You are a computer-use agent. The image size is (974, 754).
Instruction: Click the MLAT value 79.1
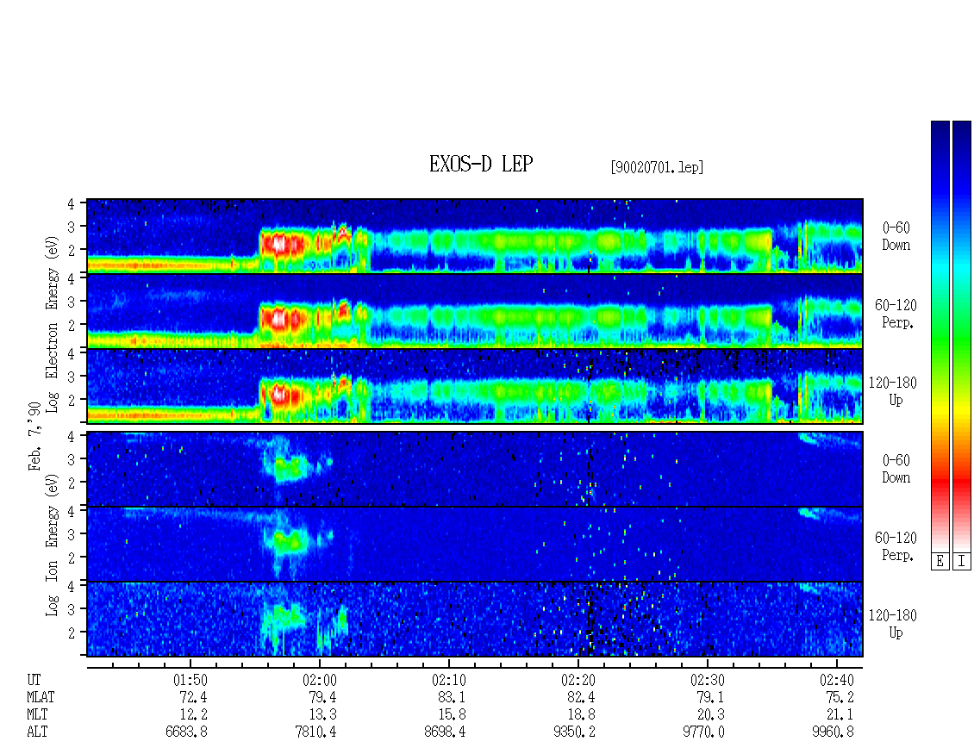pos(710,697)
